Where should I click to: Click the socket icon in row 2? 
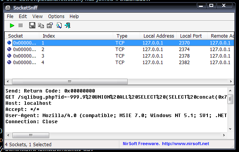pos(9,49)
